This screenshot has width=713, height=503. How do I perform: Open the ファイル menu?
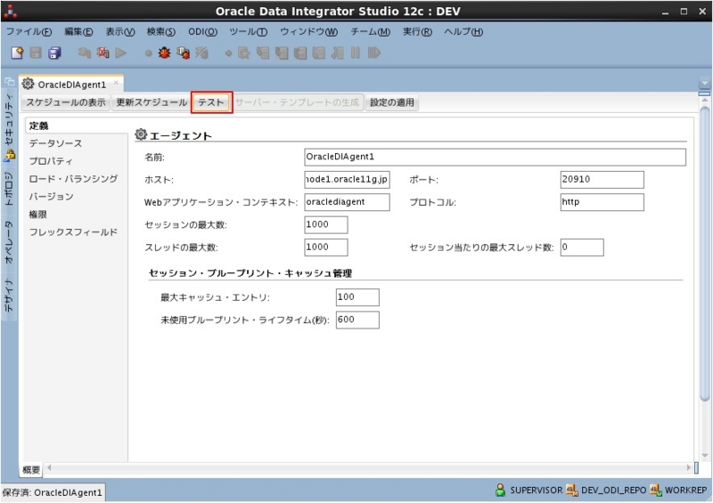[29, 32]
